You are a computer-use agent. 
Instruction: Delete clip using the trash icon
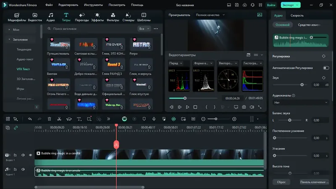50,119
